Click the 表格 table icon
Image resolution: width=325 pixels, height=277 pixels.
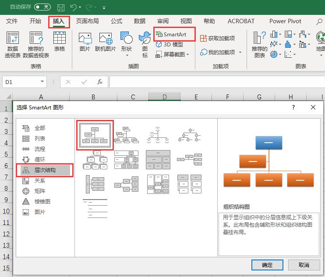[x=59, y=42]
